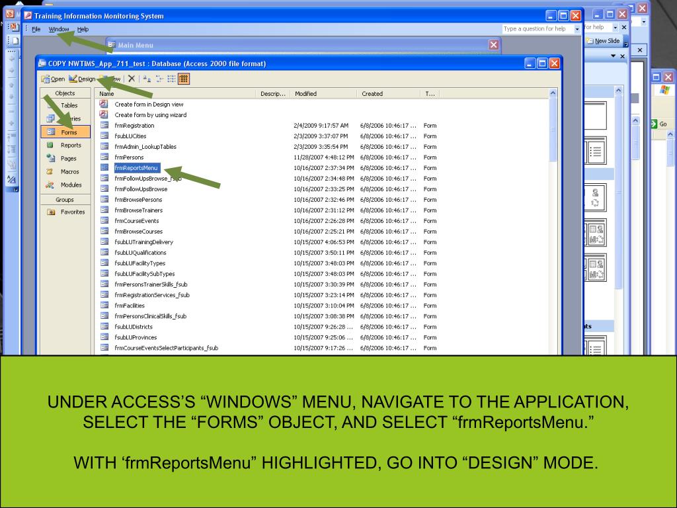Select the fsubLUCities form
The width and height of the screenshot is (677, 508).
click(130, 136)
